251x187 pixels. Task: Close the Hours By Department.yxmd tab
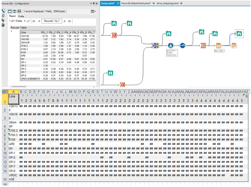[x=154, y=3]
